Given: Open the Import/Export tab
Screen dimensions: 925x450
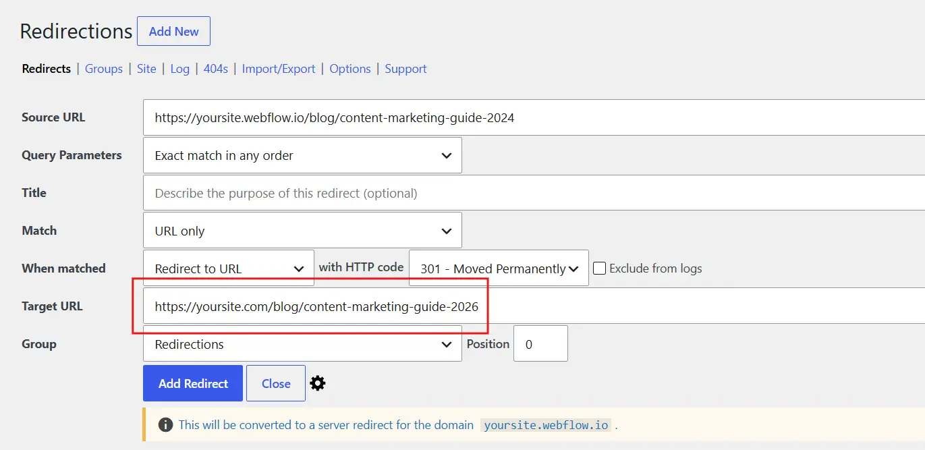Looking at the screenshot, I should pos(279,69).
